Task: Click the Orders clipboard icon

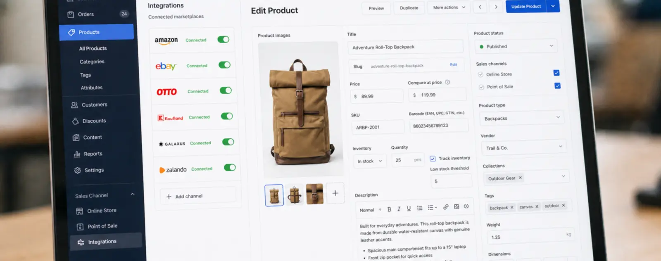Action: click(71, 14)
